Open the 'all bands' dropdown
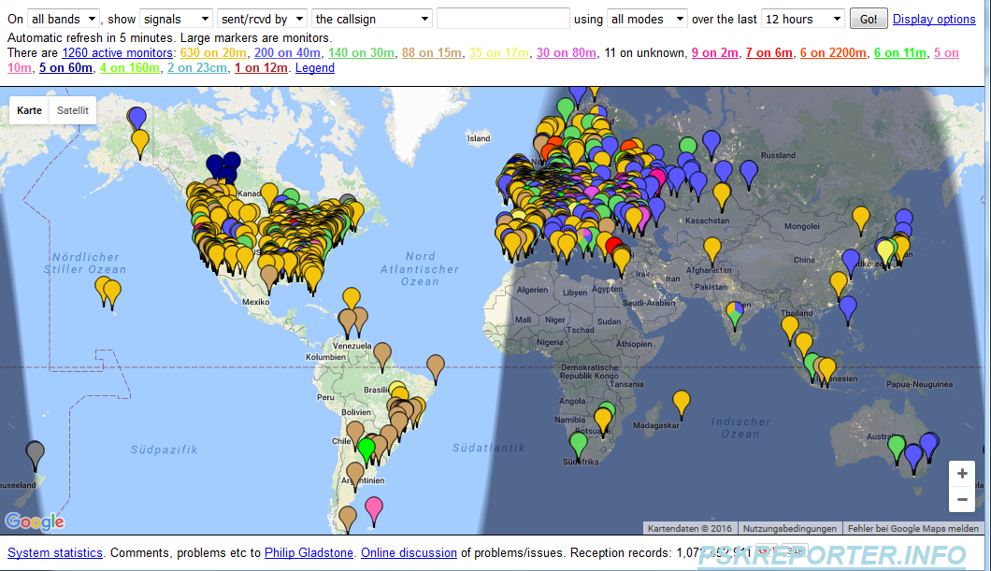The image size is (991, 571). click(x=63, y=19)
